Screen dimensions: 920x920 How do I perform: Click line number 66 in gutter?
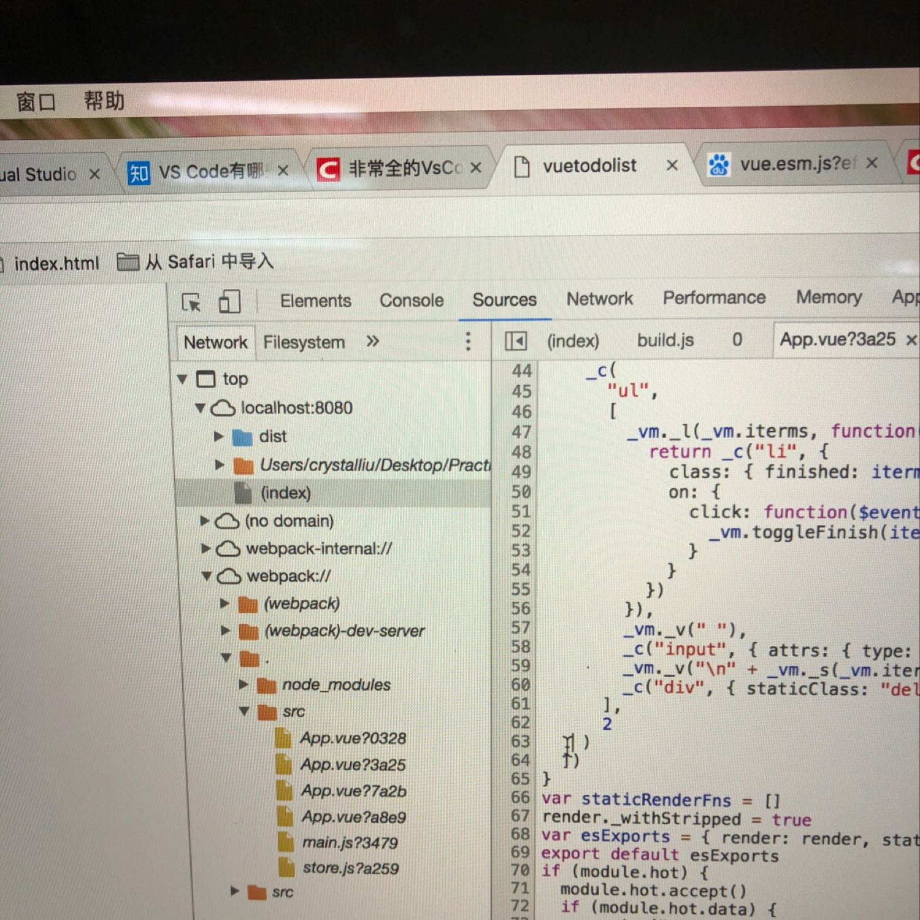tap(520, 797)
